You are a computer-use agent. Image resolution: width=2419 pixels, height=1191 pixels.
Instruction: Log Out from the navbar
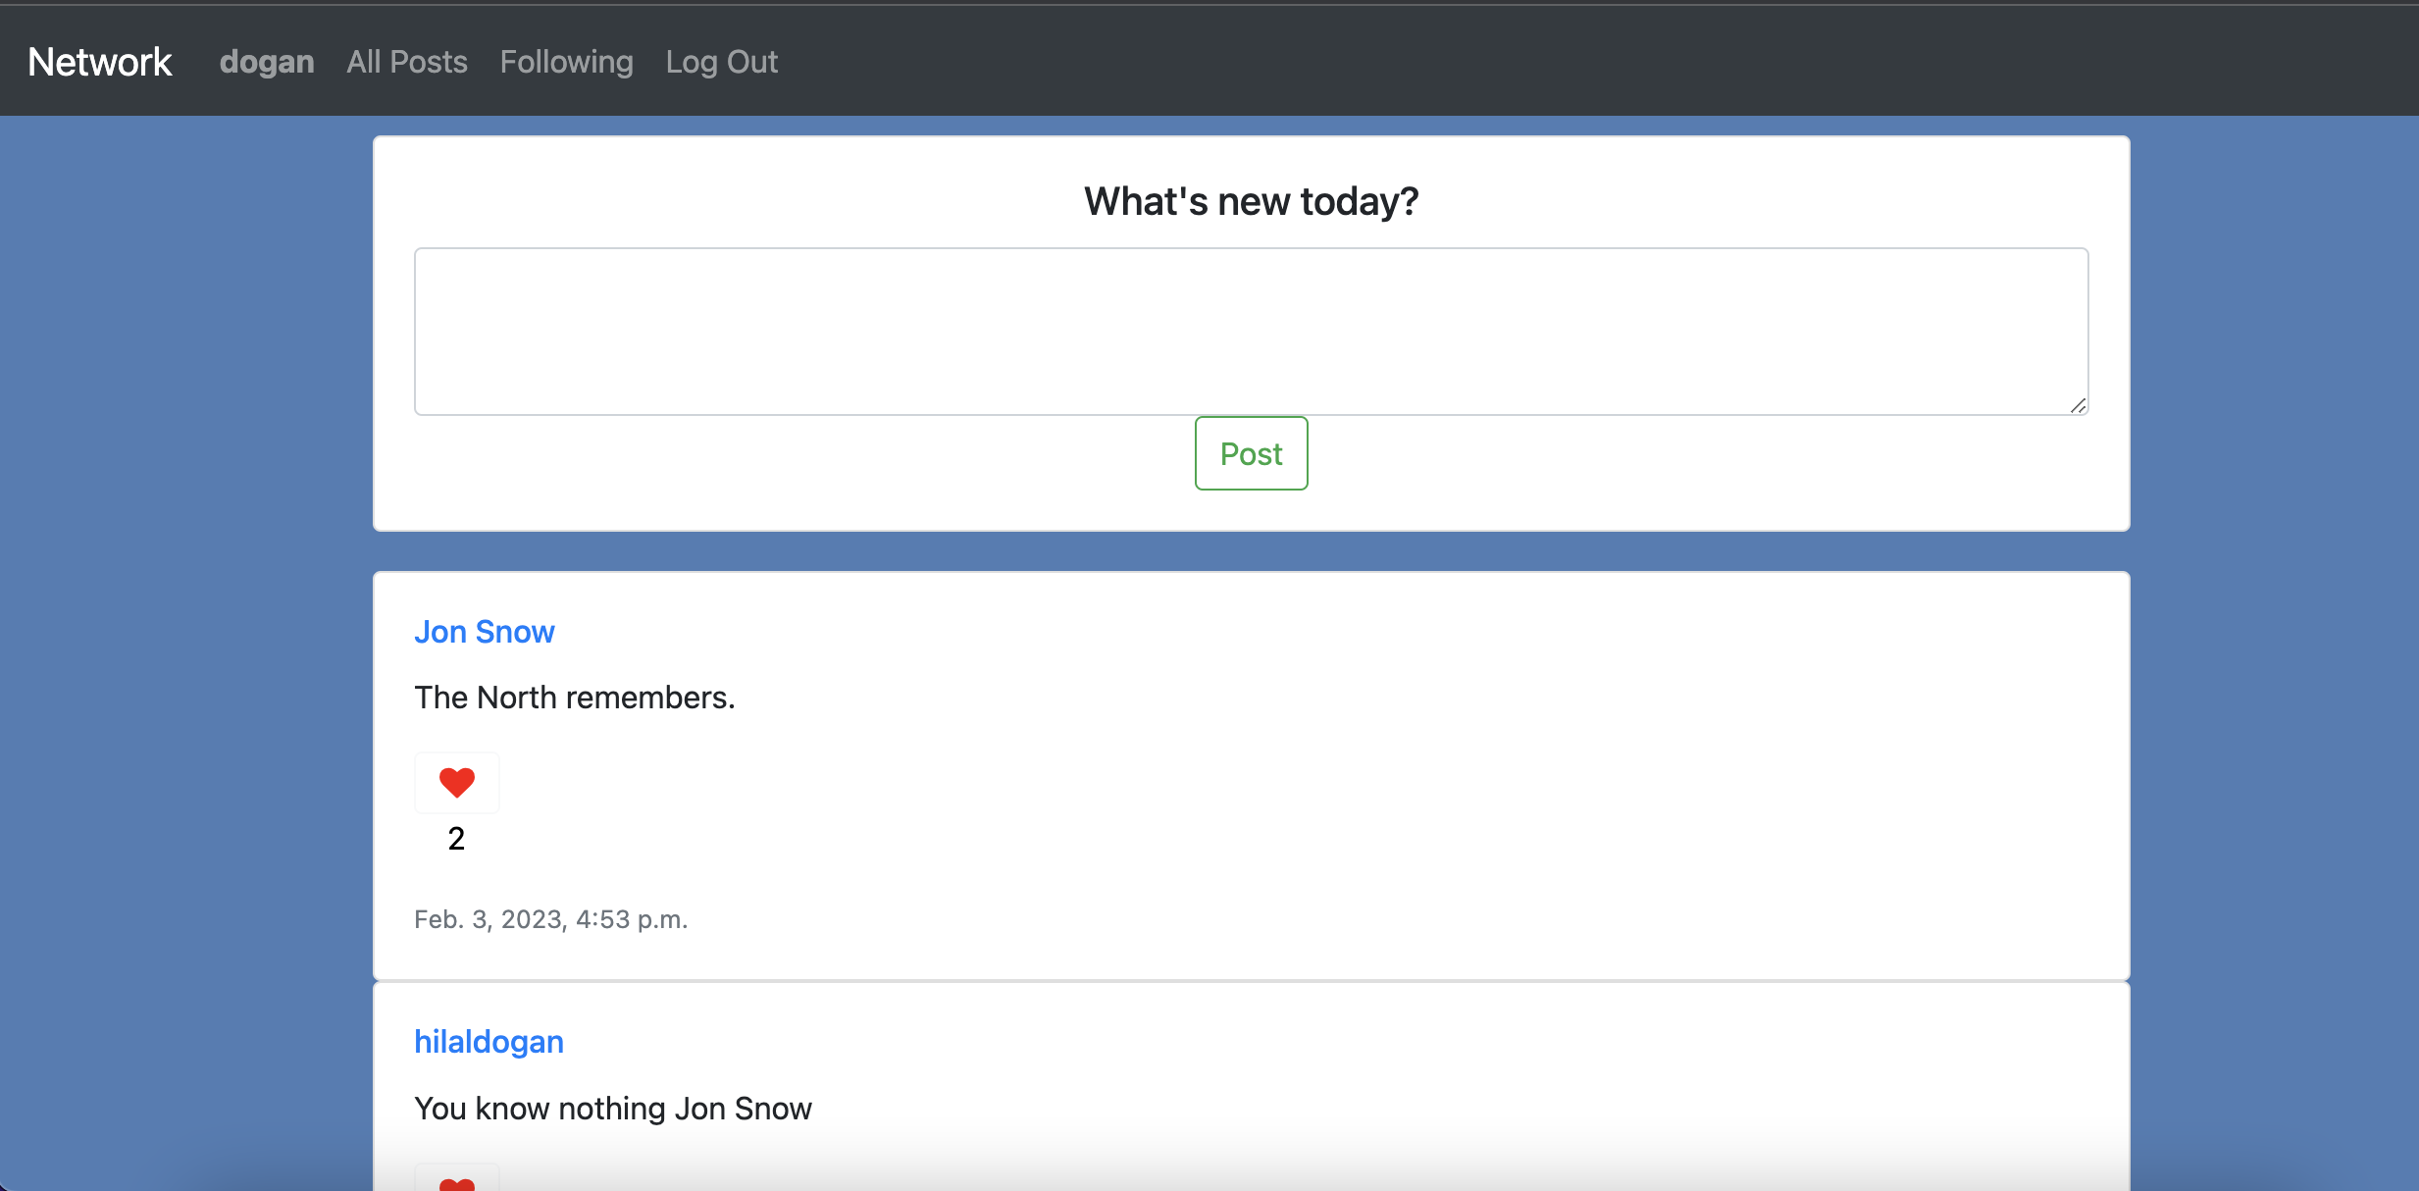point(721,62)
